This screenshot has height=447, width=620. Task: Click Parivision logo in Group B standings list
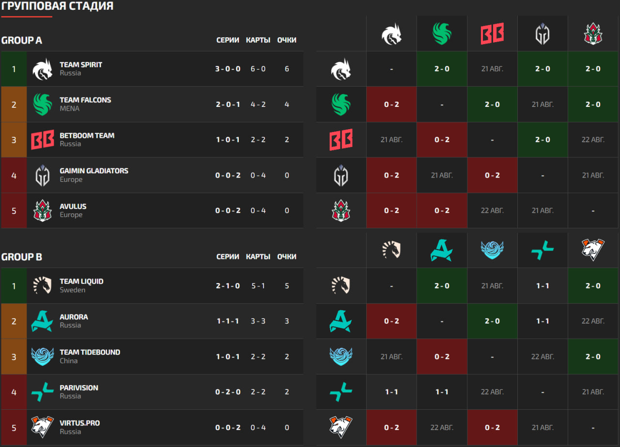pos(42,392)
